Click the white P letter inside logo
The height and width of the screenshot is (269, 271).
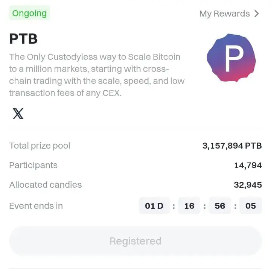coord(234,59)
